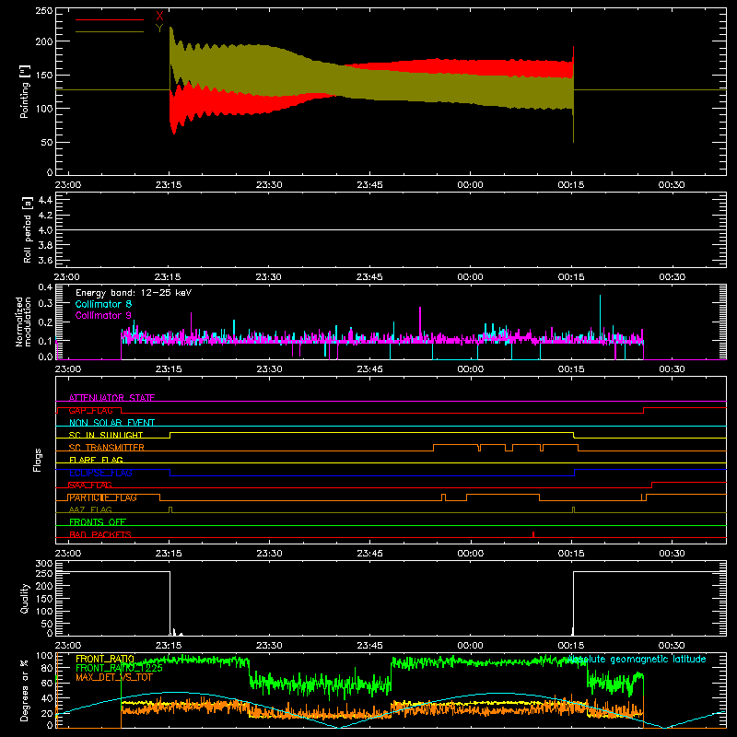The image size is (737, 737).
Task: Click the 300 tick on Quality axis
Action: point(44,564)
